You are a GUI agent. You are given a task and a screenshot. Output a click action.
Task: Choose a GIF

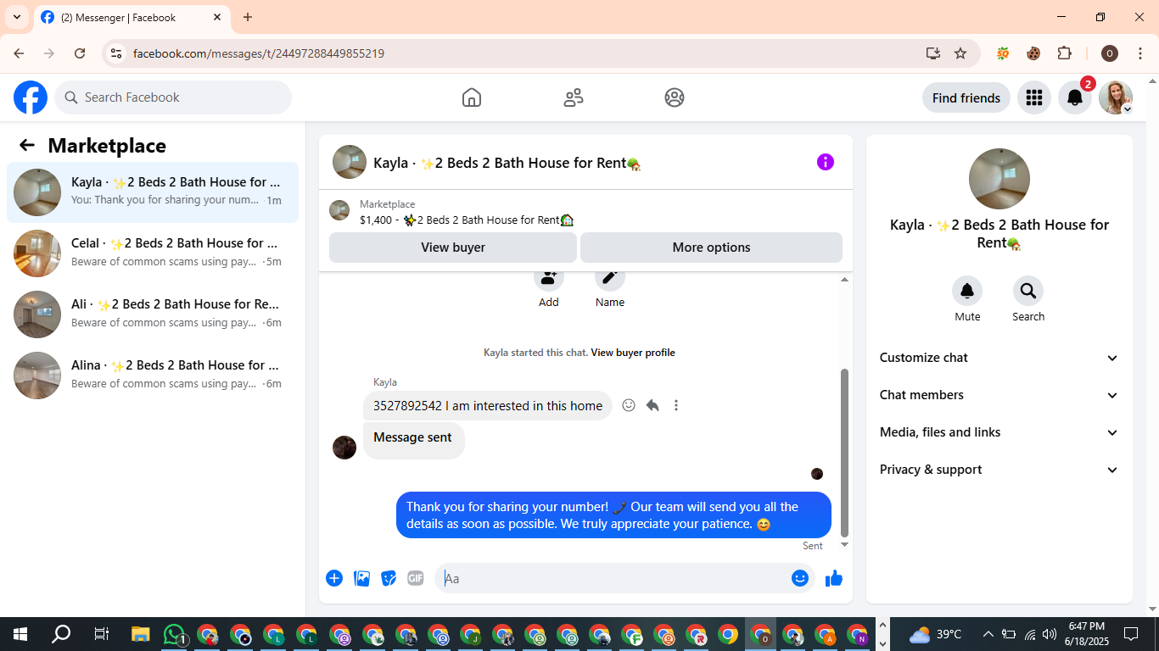tap(416, 578)
